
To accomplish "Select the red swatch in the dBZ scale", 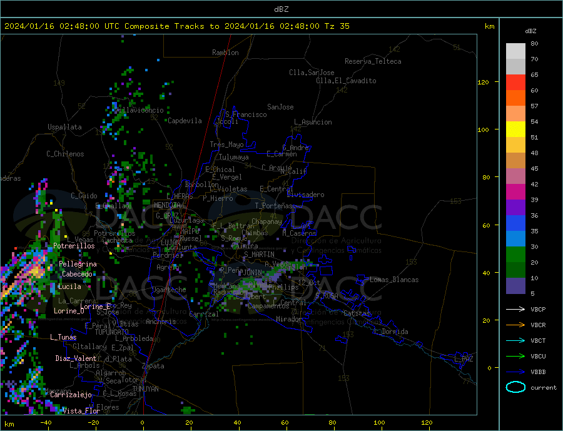I will (515, 82).
